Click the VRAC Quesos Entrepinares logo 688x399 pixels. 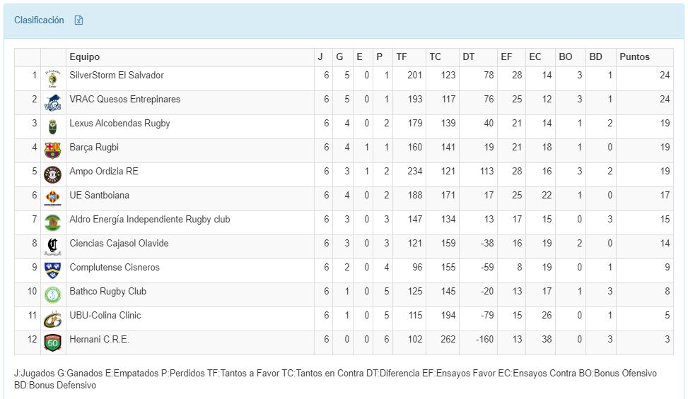click(52, 102)
